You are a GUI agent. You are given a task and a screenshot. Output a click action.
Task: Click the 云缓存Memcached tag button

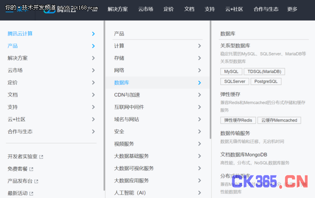click(279, 120)
